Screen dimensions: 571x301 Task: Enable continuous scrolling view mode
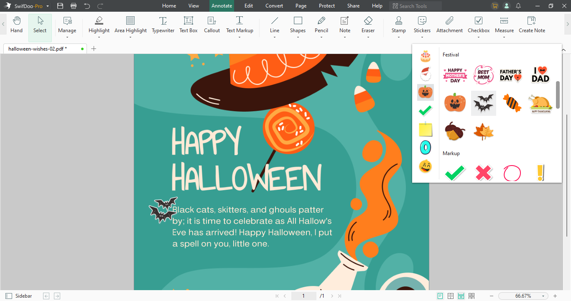461,296
